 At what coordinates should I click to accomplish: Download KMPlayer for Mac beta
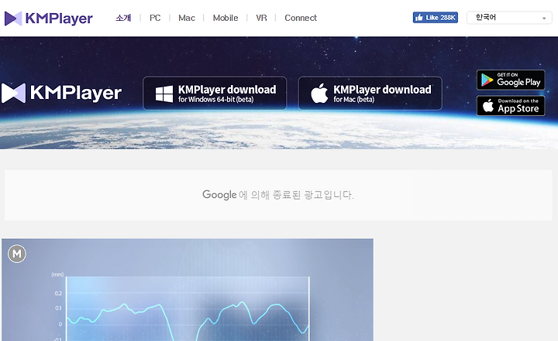click(x=370, y=94)
